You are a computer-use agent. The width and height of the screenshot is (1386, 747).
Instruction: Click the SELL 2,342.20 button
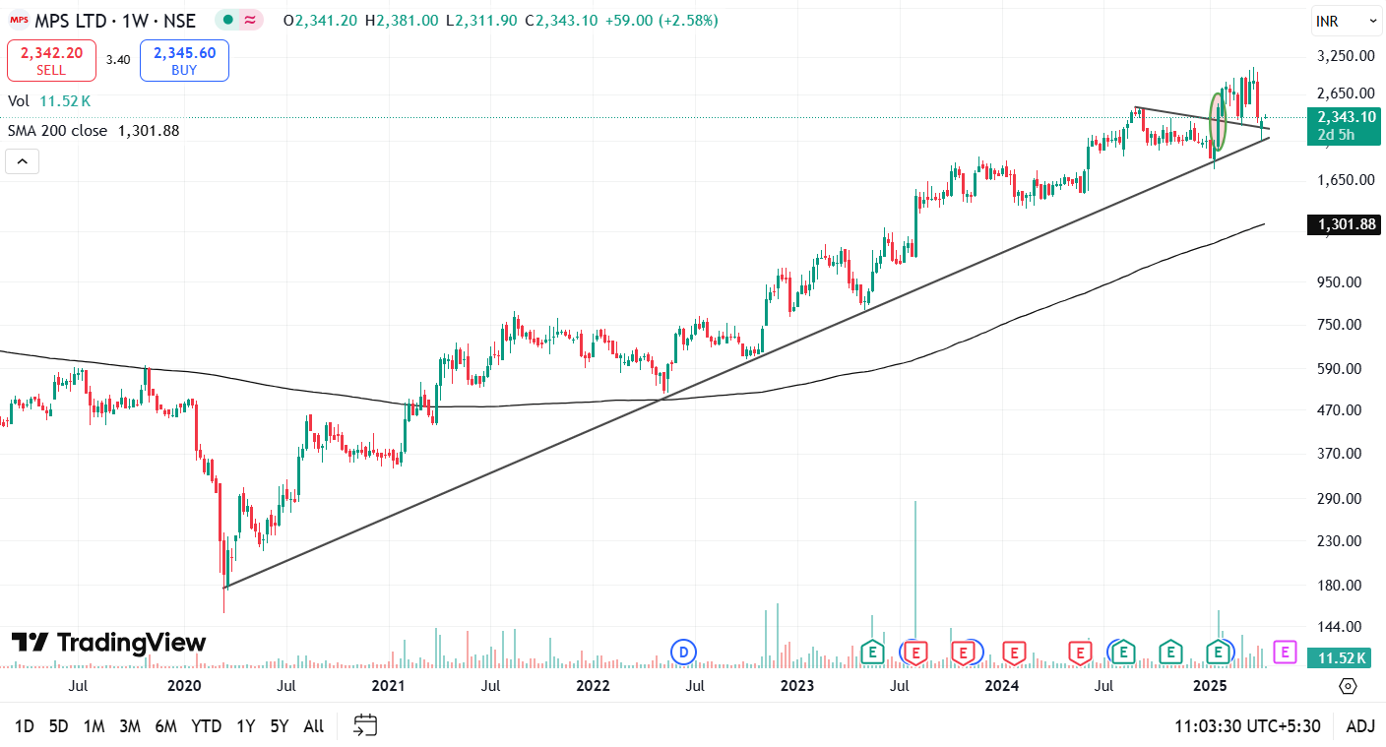[x=51, y=60]
